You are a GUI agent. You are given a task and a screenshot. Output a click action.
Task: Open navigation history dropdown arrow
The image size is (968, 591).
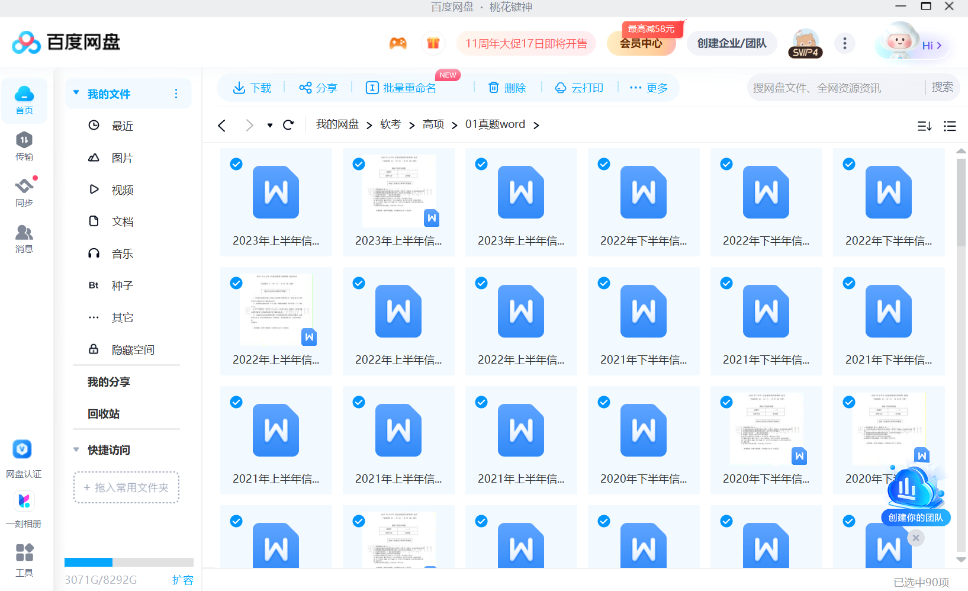(270, 126)
